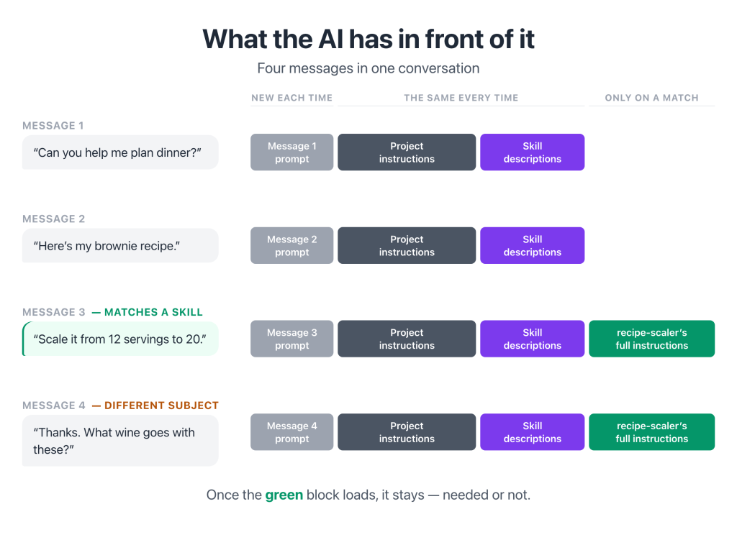Image resolution: width=737 pixels, height=540 pixels.
Task: Click the Message 1 prompt block
Action: 292,152
